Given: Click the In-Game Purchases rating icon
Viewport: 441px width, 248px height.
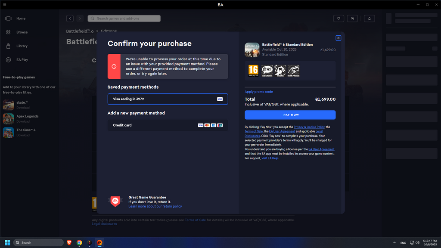Looking at the screenshot, I should [293, 71].
